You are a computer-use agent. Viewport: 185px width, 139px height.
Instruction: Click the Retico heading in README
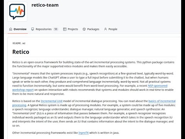21,52
